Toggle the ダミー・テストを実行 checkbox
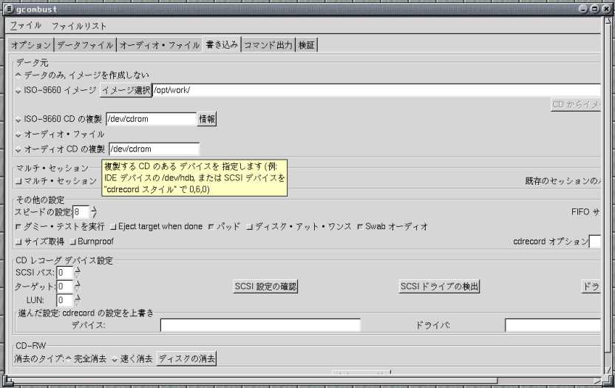The width and height of the screenshot is (615, 388). (18, 226)
